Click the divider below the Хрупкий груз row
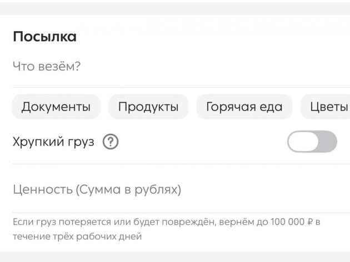350x262 pixels. [x=181, y=164]
